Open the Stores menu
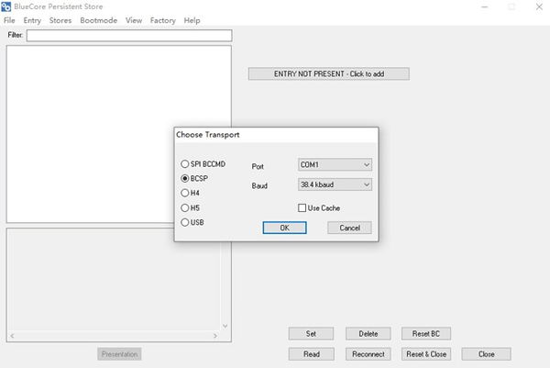Viewport: 550px width, 368px height. (60, 20)
